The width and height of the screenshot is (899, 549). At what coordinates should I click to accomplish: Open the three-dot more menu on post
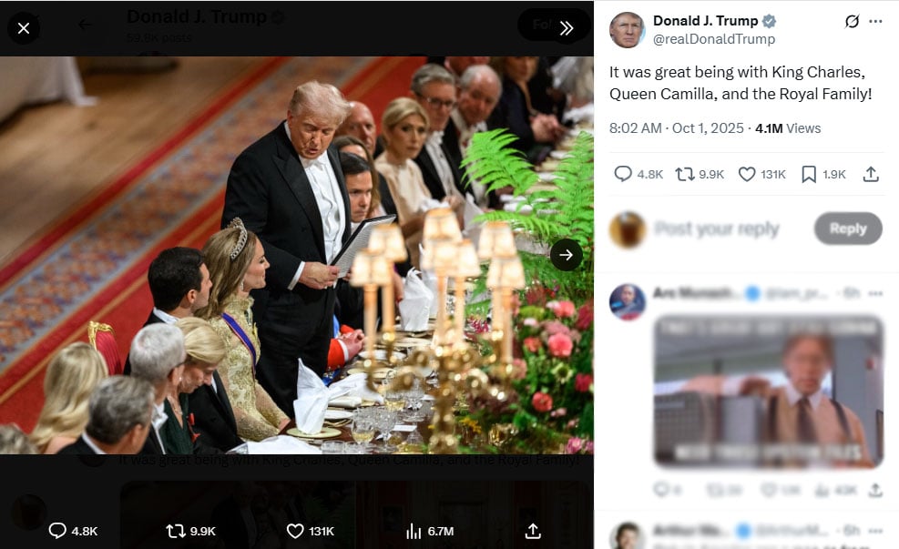tap(876, 21)
